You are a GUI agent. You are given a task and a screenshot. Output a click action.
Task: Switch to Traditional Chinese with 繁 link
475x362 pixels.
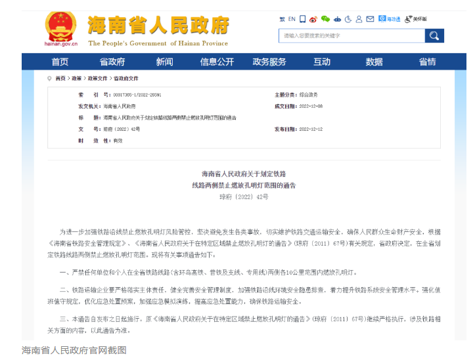point(282,19)
